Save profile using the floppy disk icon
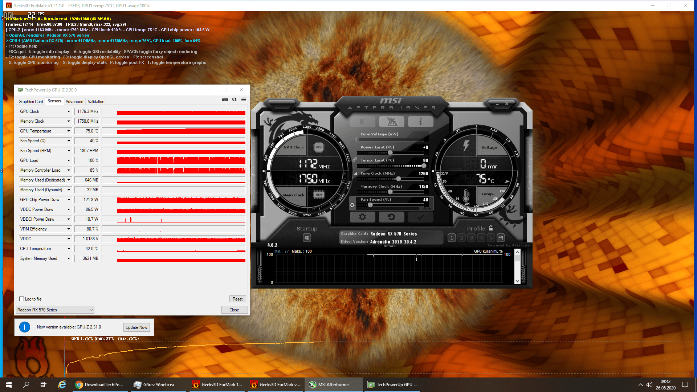This screenshot has width=697, height=392. 501,238
